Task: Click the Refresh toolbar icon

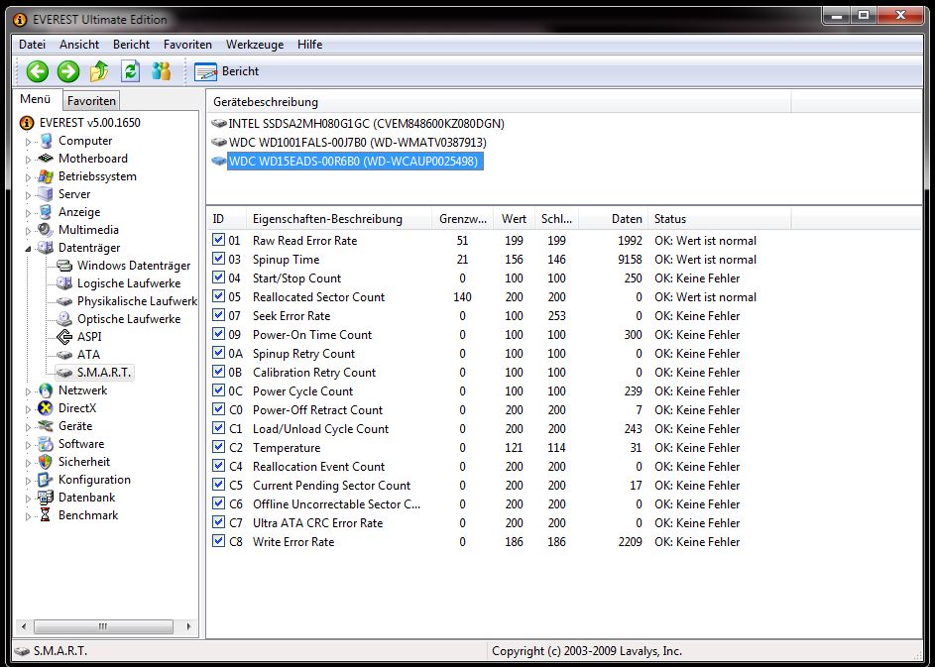Action: 130,71
